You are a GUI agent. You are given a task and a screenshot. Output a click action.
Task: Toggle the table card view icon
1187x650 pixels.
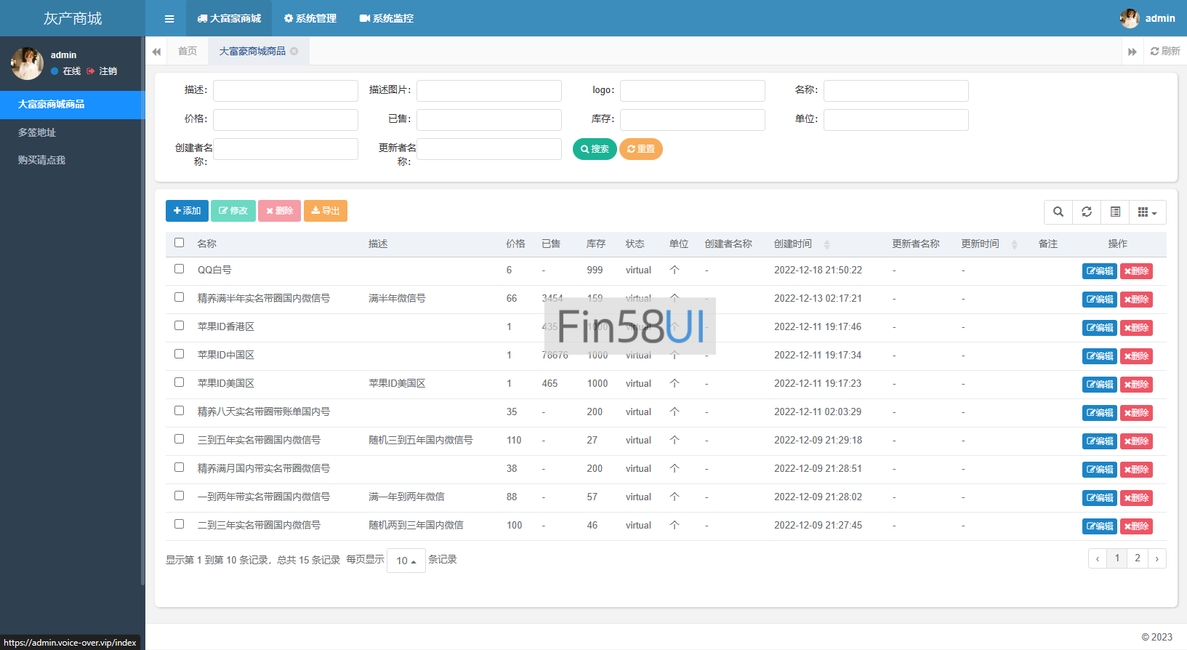[x=1115, y=212]
